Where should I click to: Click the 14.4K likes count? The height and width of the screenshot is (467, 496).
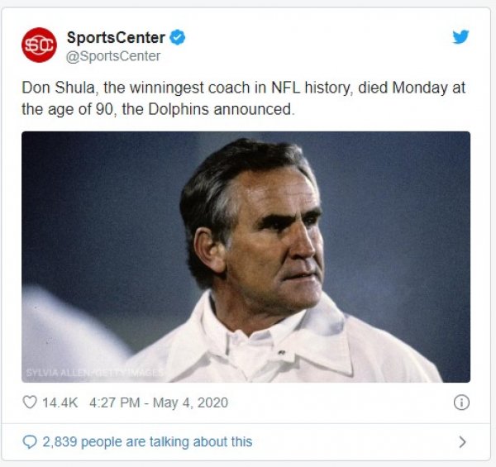[60, 403]
